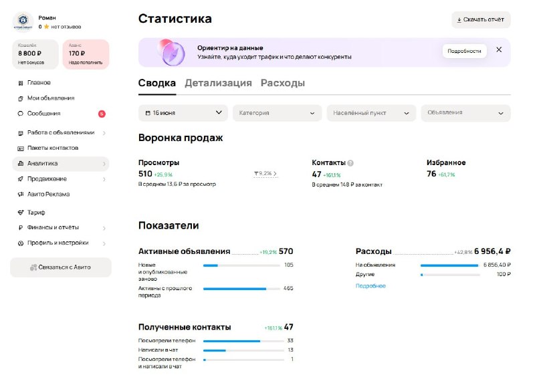Click the На объявления expenses bar

pyautogui.click(x=449, y=265)
